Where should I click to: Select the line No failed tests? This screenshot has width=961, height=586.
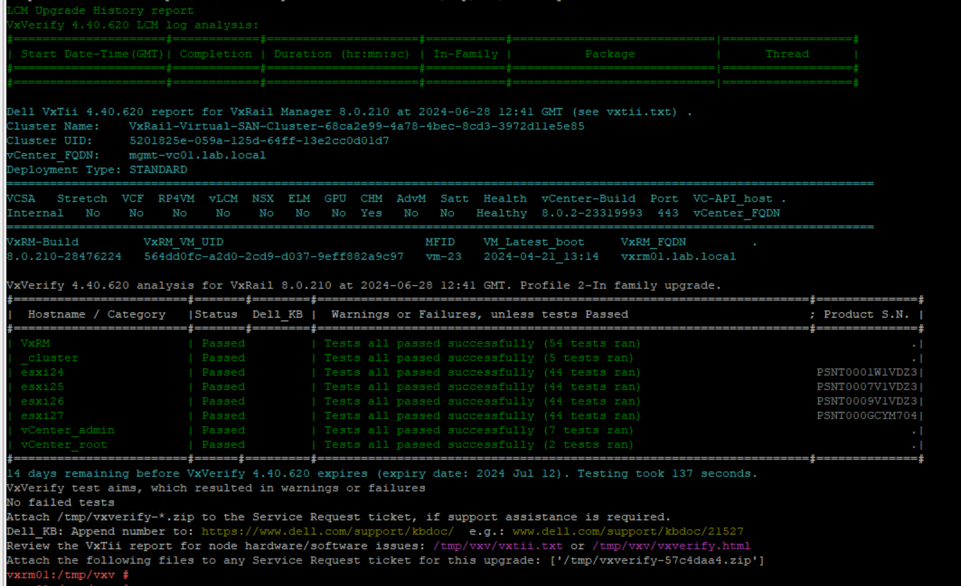click(x=60, y=502)
